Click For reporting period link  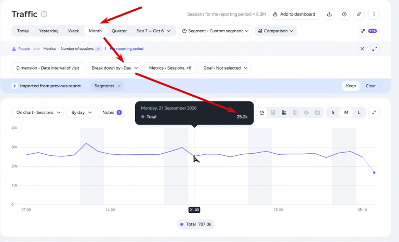[127, 49]
